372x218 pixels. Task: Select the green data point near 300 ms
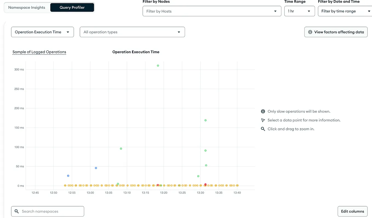tap(158, 65)
